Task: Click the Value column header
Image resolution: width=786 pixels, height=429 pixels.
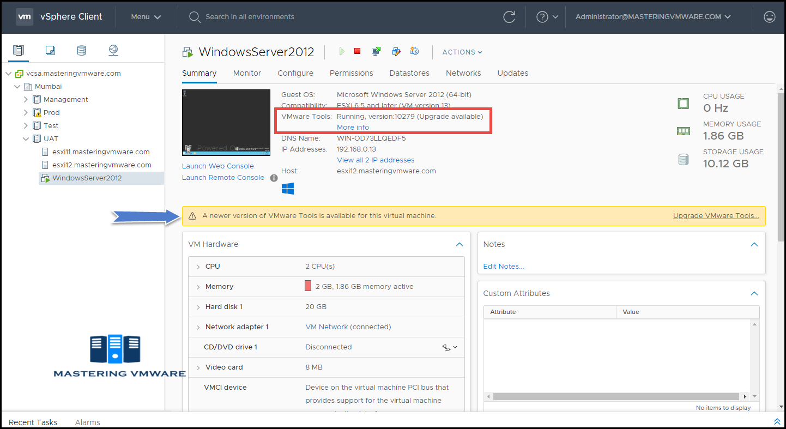Action: [687, 312]
